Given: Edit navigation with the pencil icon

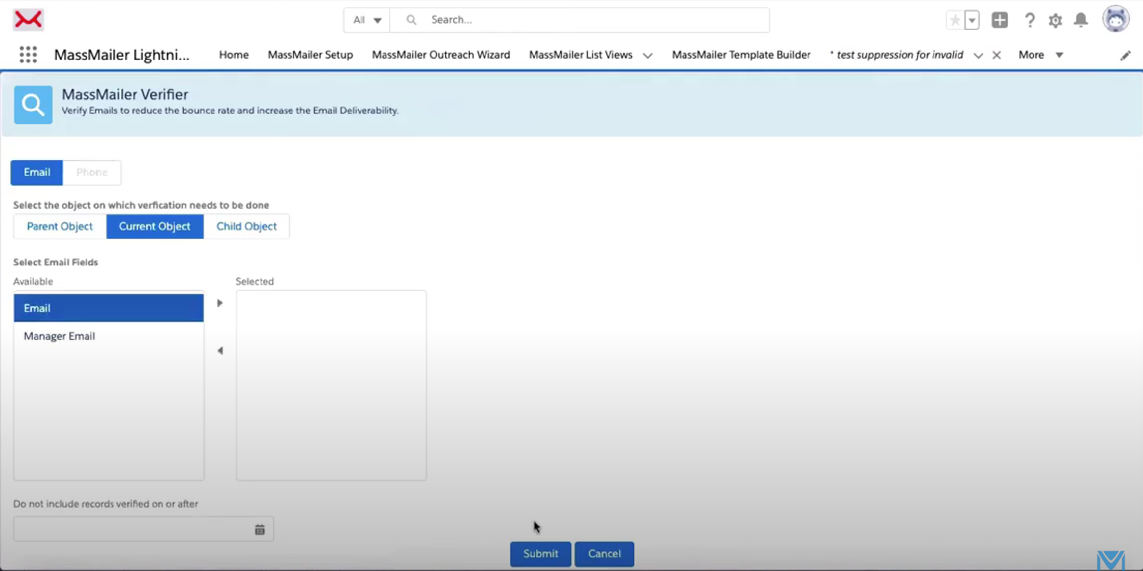Looking at the screenshot, I should (x=1125, y=55).
